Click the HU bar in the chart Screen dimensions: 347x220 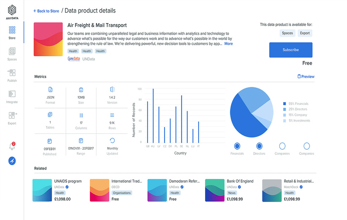point(153,116)
